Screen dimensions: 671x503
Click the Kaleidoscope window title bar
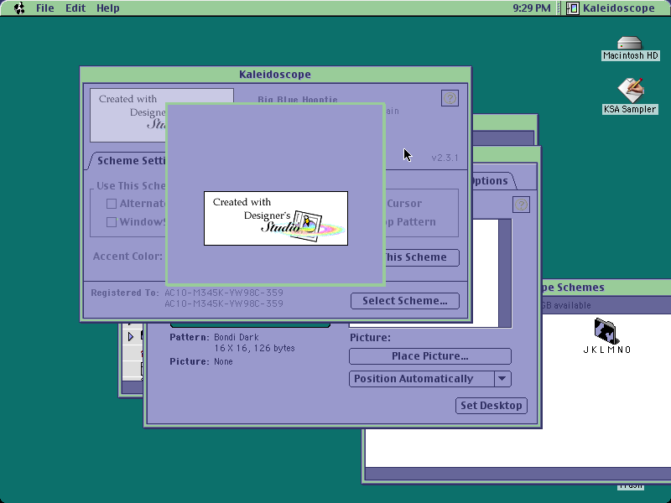click(x=275, y=75)
